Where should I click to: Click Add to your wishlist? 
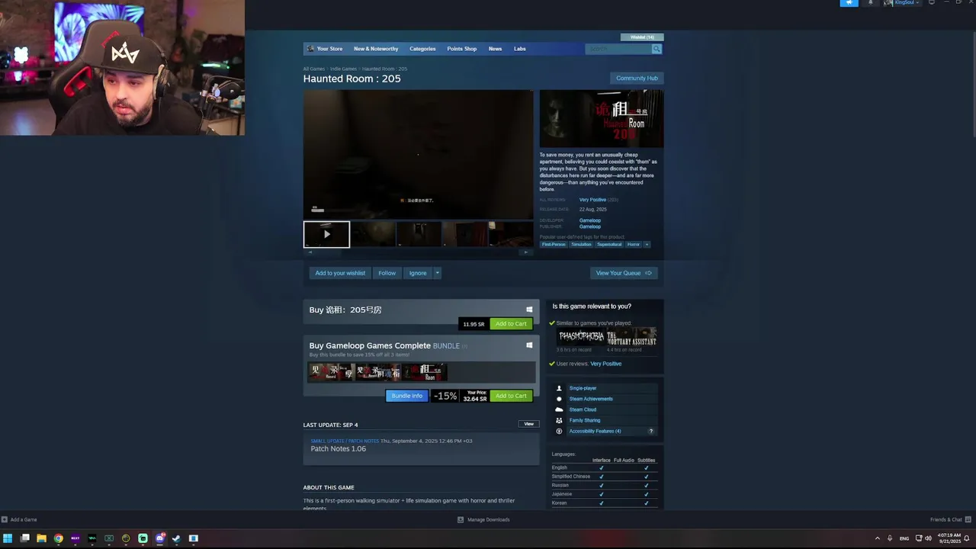[x=340, y=273]
